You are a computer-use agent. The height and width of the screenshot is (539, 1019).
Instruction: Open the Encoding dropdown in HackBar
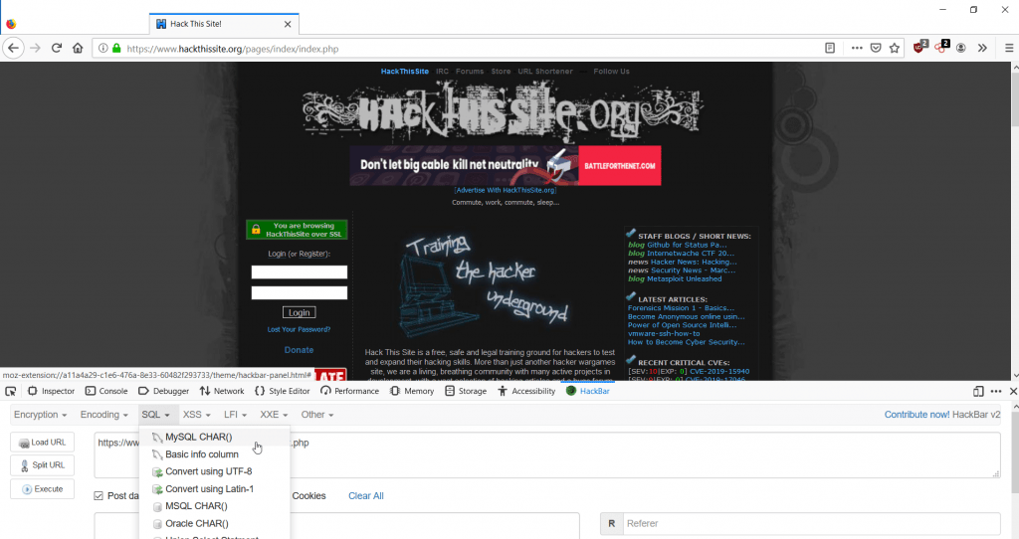coord(104,414)
